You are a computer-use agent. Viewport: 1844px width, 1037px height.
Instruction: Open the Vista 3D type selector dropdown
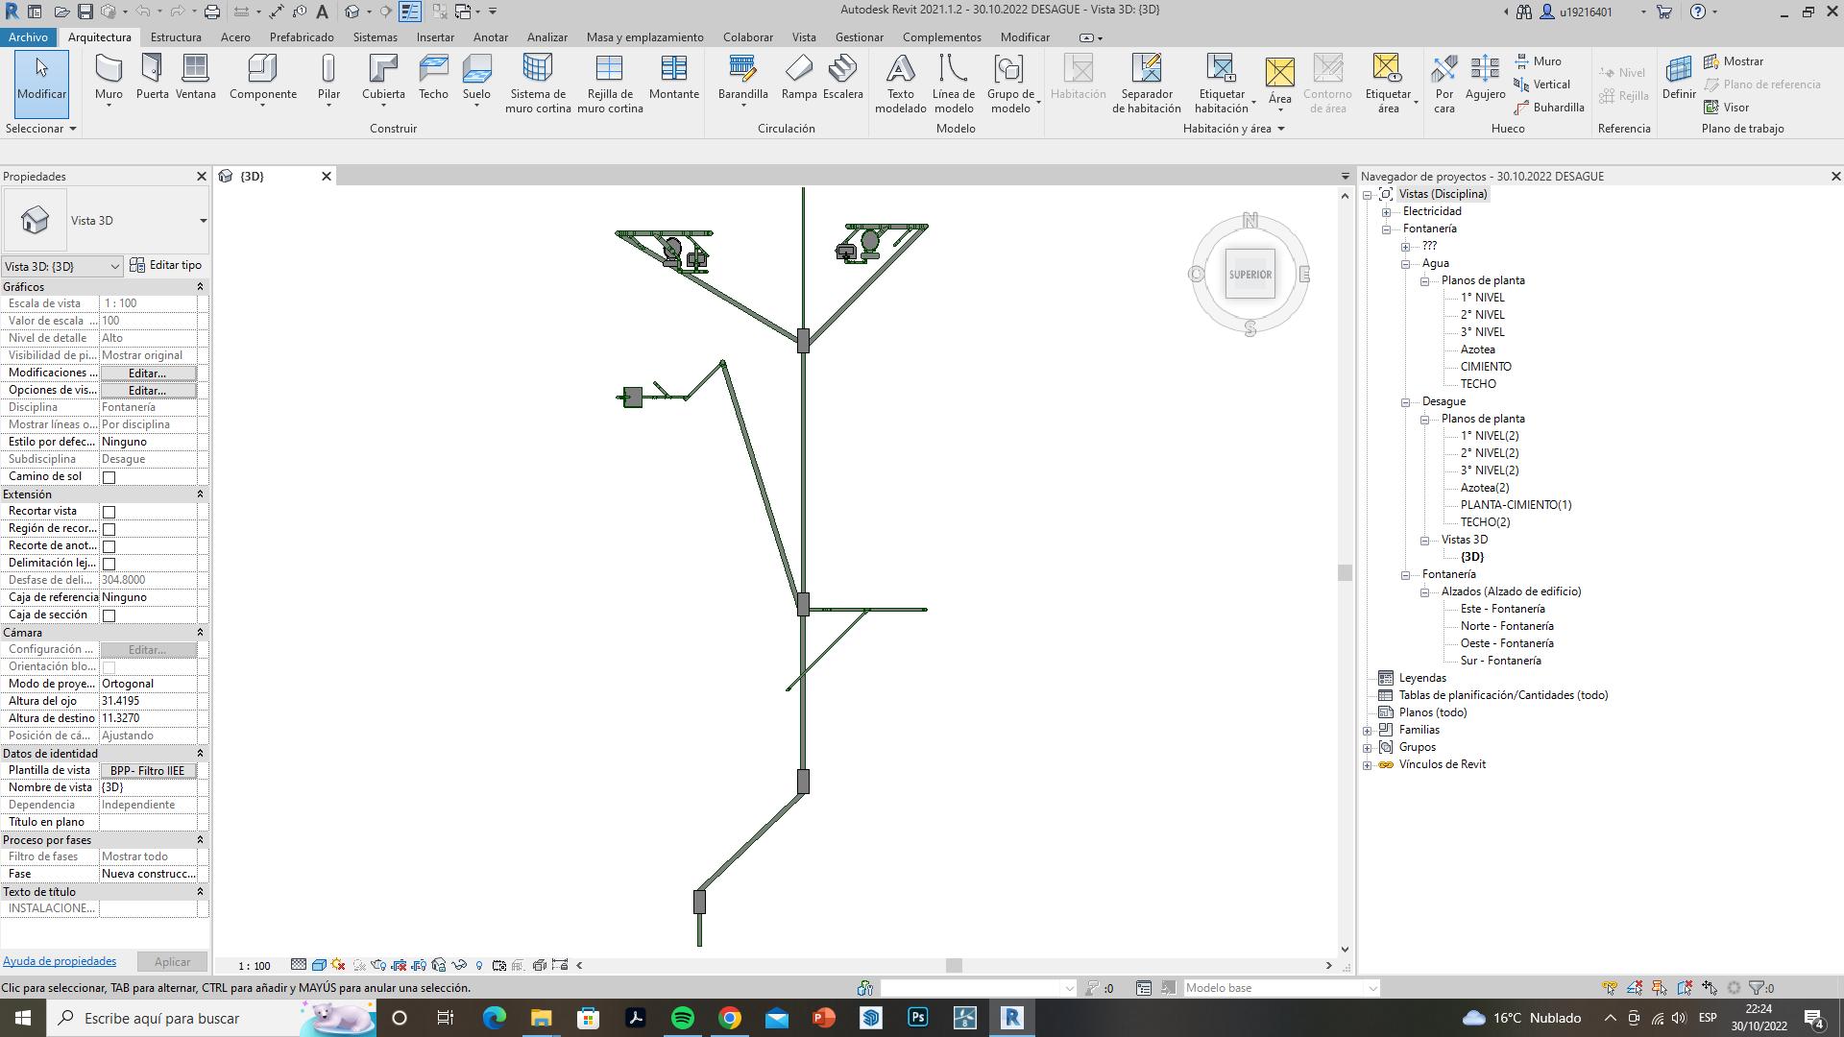(x=203, y=221)
